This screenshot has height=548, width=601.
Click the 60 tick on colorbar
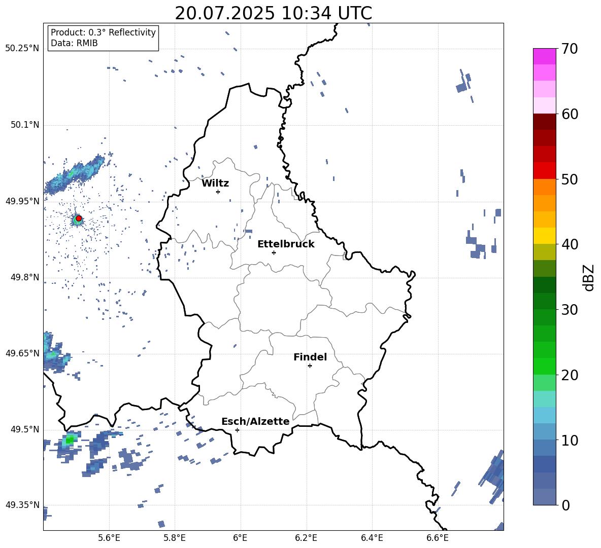pos(570,114)
